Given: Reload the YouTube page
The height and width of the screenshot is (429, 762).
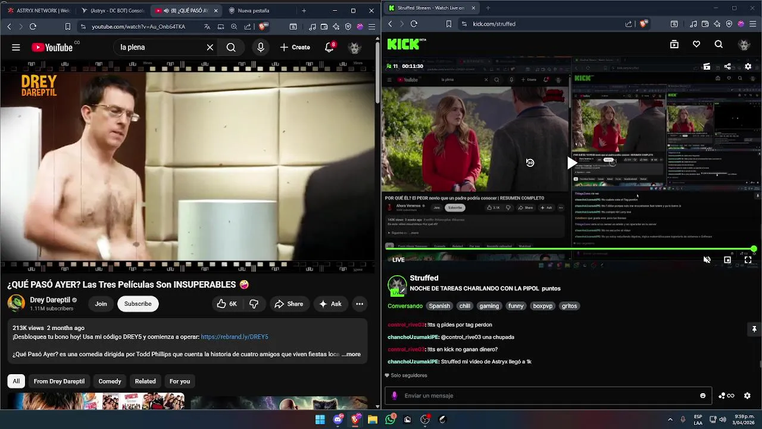Looking at the screenshot, I should click(x=33, y=26).
